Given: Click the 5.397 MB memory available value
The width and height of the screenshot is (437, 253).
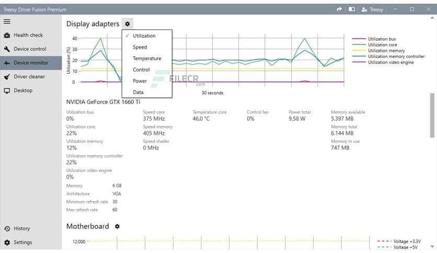Looking at the screenshot, I should 342,119.
